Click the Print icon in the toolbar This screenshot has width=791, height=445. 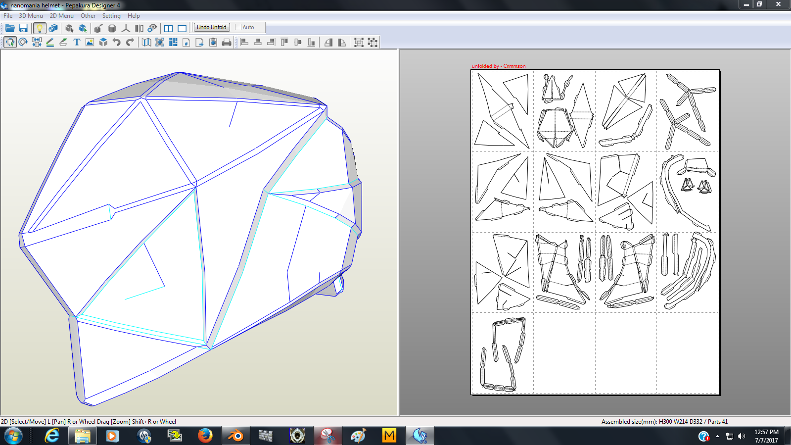pos(227,43)
